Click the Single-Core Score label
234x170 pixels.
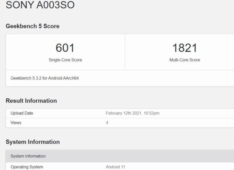click(65, 60)
